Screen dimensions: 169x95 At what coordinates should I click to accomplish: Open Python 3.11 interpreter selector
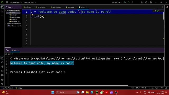159,88
